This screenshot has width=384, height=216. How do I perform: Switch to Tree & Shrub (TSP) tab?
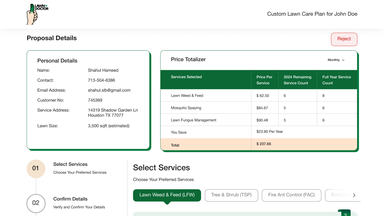tap(231, 195)
